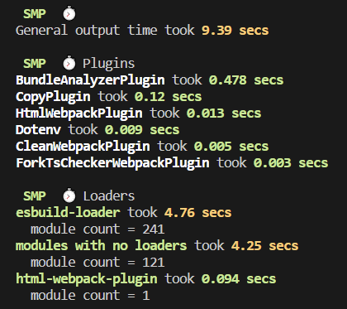The image size is (347, 309).
Task: Click the ForkTsCheckerWebpackPlugin entry
Action: click(x=112, y=163)
